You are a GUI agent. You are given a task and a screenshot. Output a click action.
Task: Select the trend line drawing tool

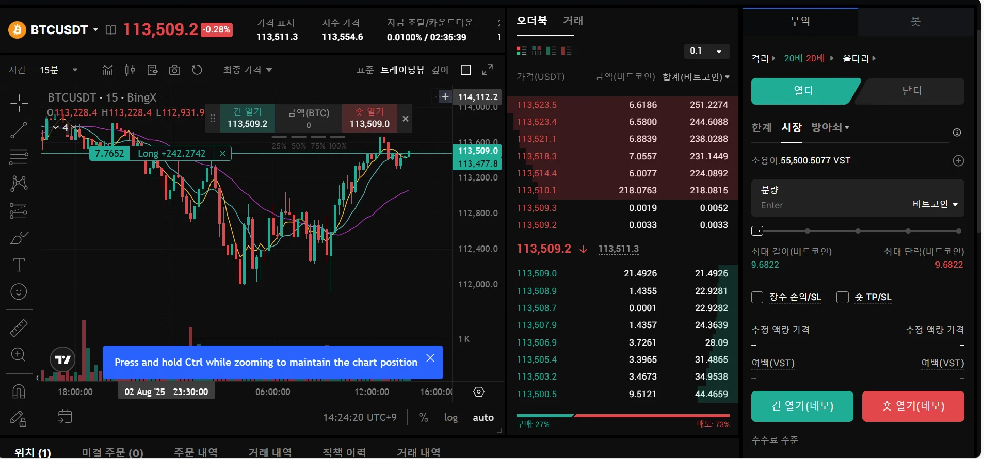(x=19, y=130)
